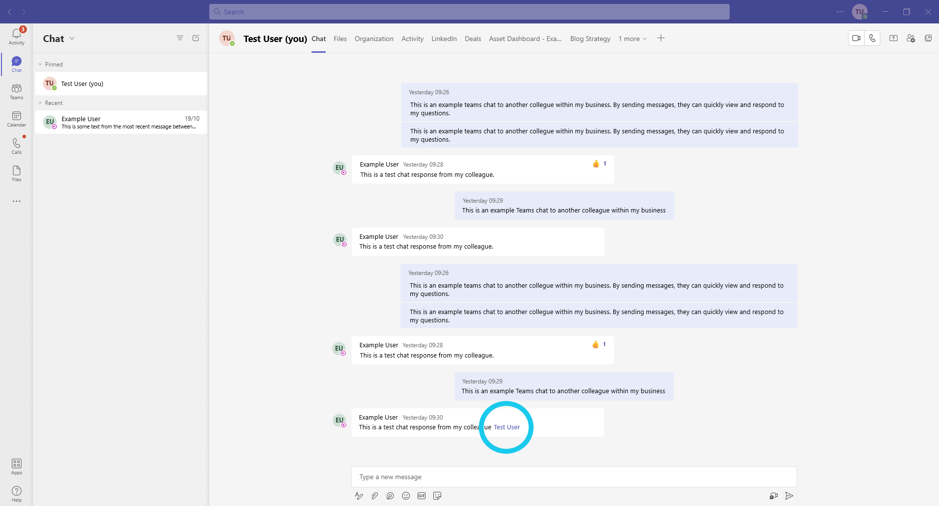Expand the Chat header dropdown
This screenshot has width=939, height=506.
(x=72, y=39)
